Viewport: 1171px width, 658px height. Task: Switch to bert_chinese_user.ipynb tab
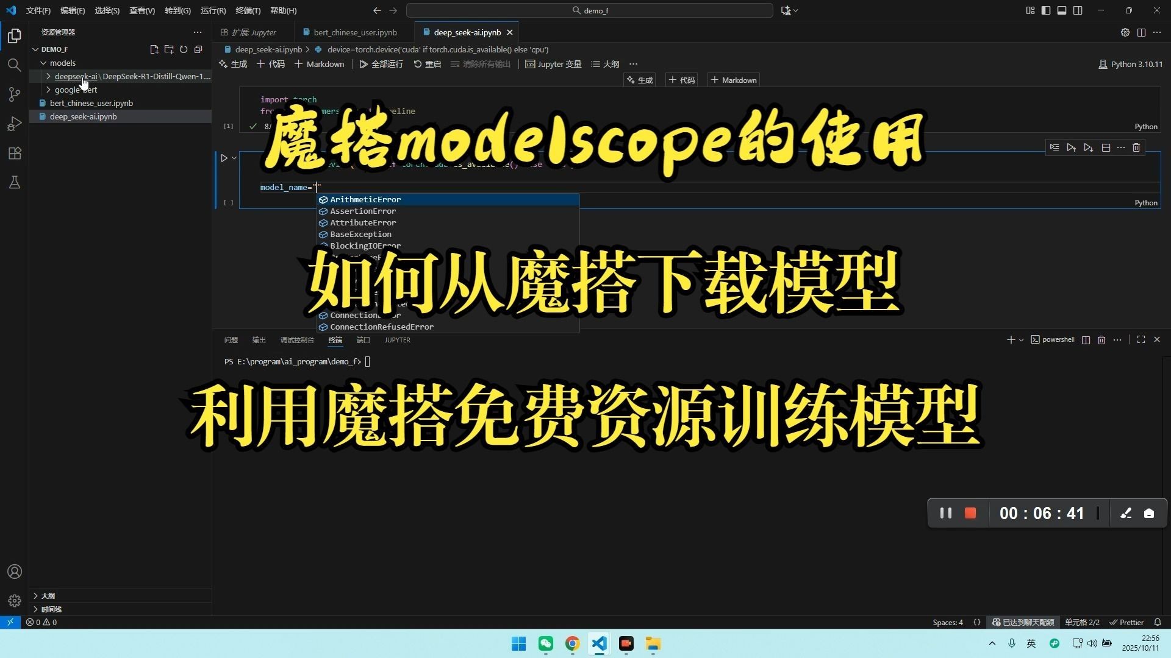click(x=355, y=32)
